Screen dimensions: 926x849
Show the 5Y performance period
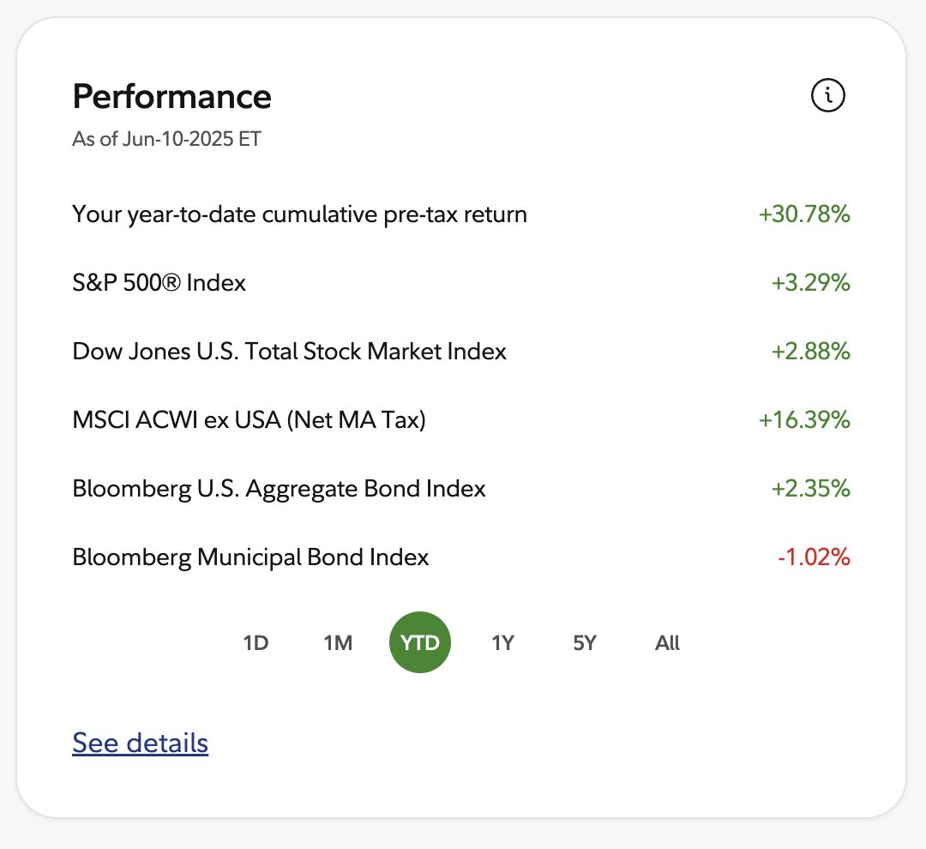585,642
